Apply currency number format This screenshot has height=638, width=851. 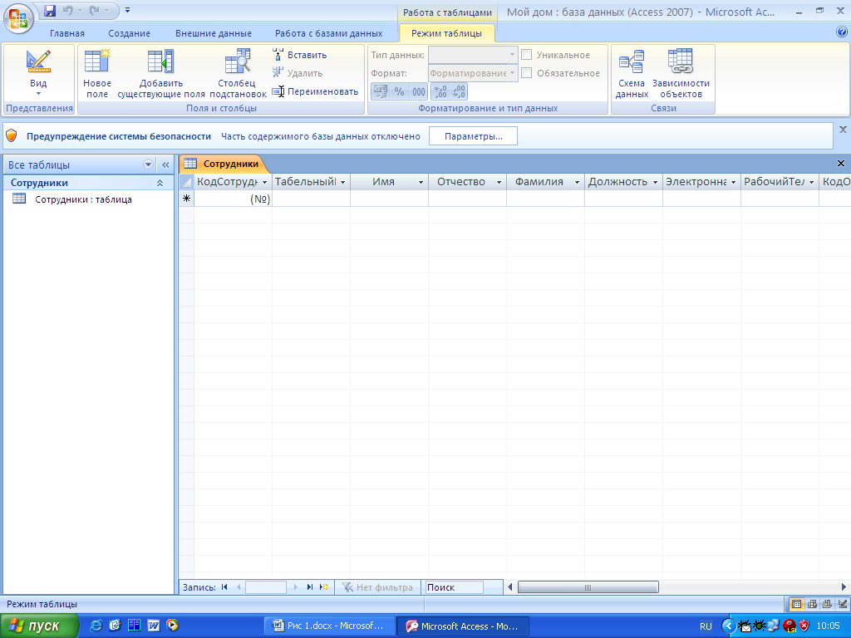pyautogui.click(x=381, y=91)
